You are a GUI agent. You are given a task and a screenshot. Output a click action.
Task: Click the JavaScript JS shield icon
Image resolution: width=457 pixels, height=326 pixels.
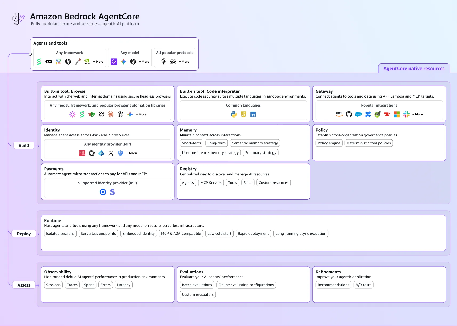pyautogui.click(x=243, y=114)
